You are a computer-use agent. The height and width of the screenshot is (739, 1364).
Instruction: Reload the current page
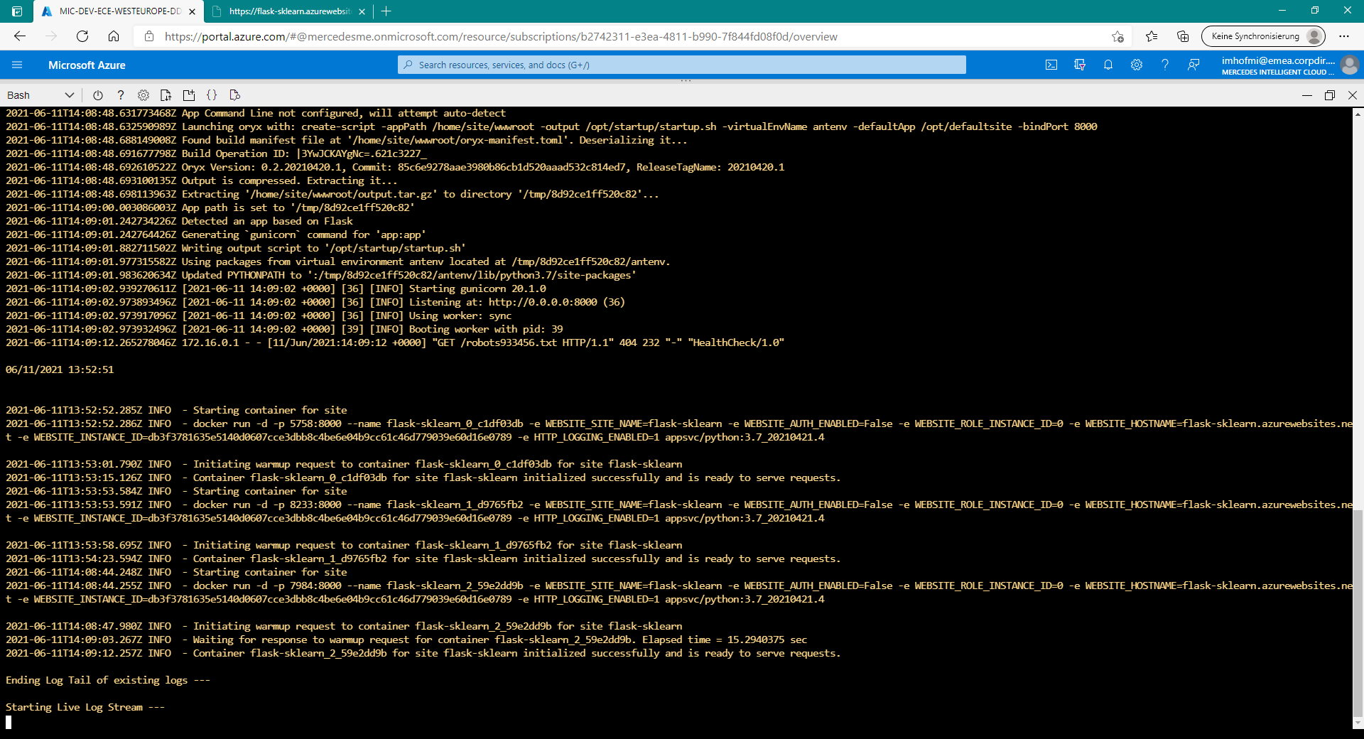pyautogui.click(x=82, y=36)
